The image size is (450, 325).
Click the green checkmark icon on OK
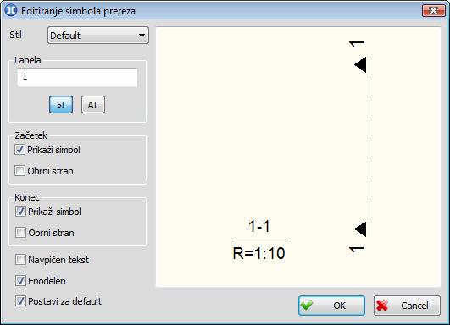(307, 306)
